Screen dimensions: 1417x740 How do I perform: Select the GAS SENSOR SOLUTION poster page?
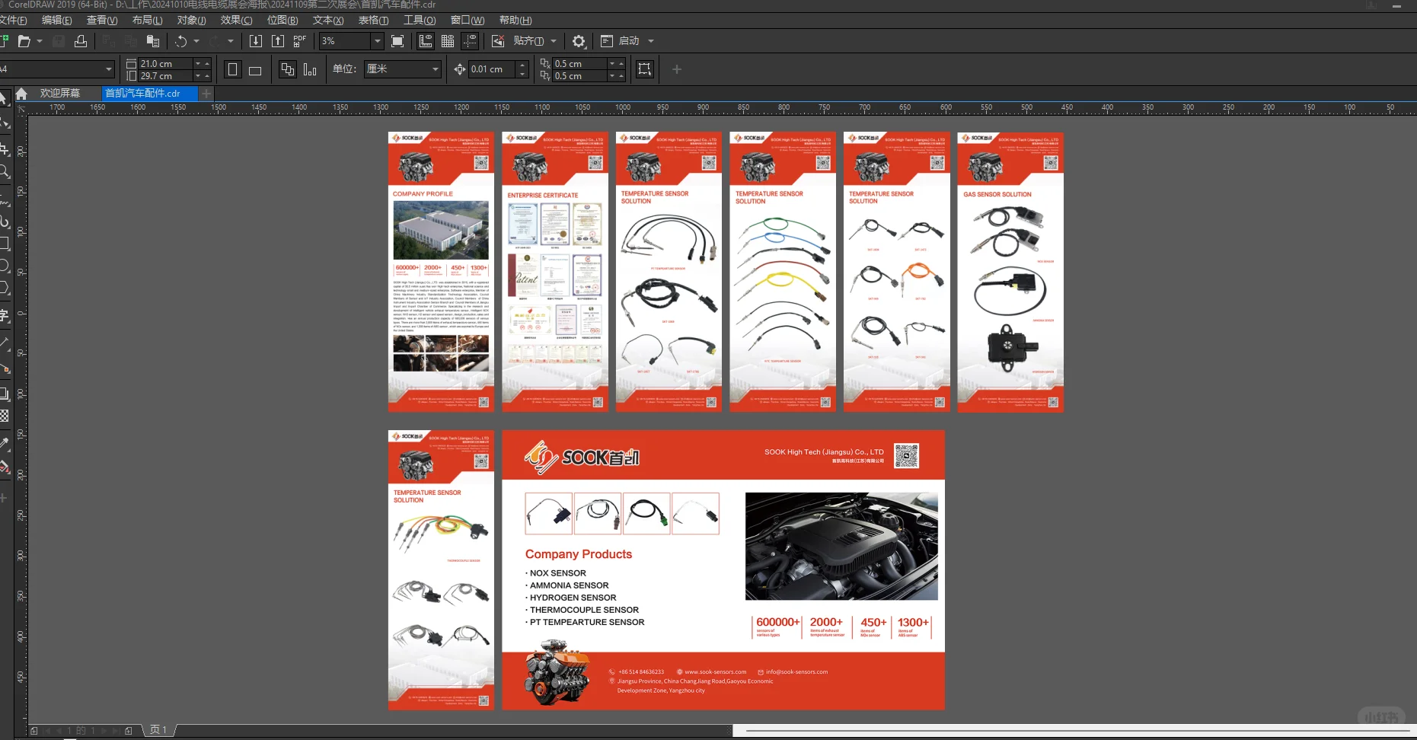pos(1010,272)
